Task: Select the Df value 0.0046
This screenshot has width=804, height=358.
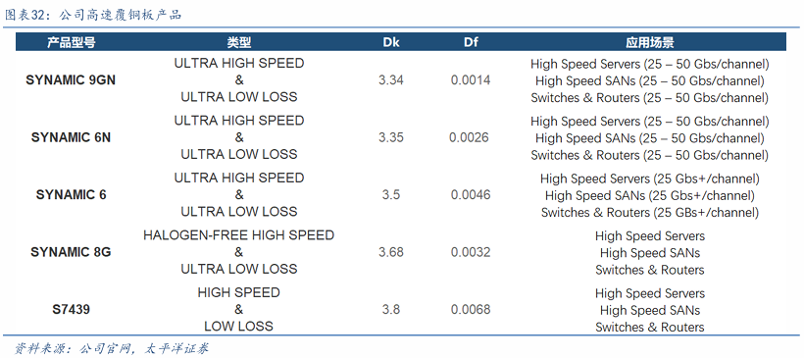Action: pos(471,195)
